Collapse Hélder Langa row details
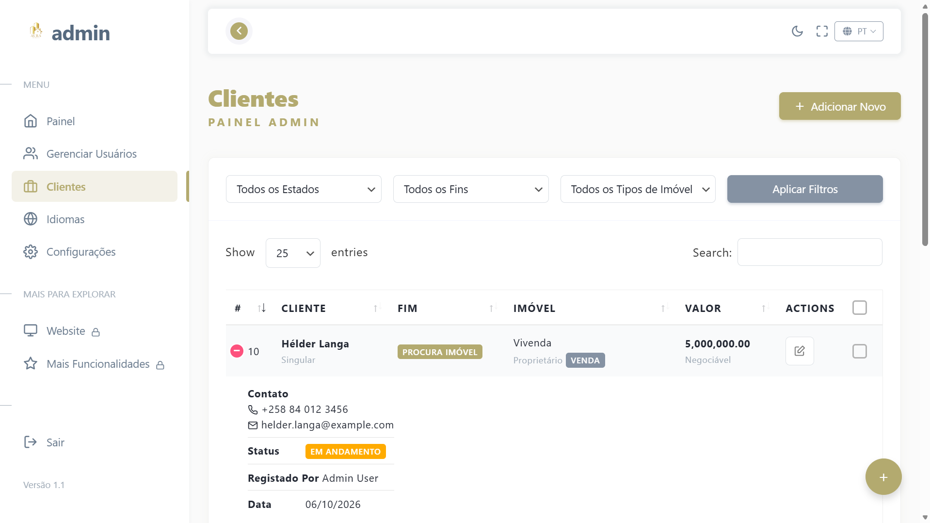The width and height of the screenshot is (930, 523). pyautogui.click(x=237, y=351)
